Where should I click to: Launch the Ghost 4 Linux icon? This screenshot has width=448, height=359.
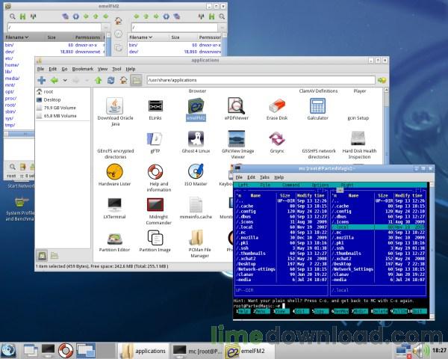click(x=196, y=139)
